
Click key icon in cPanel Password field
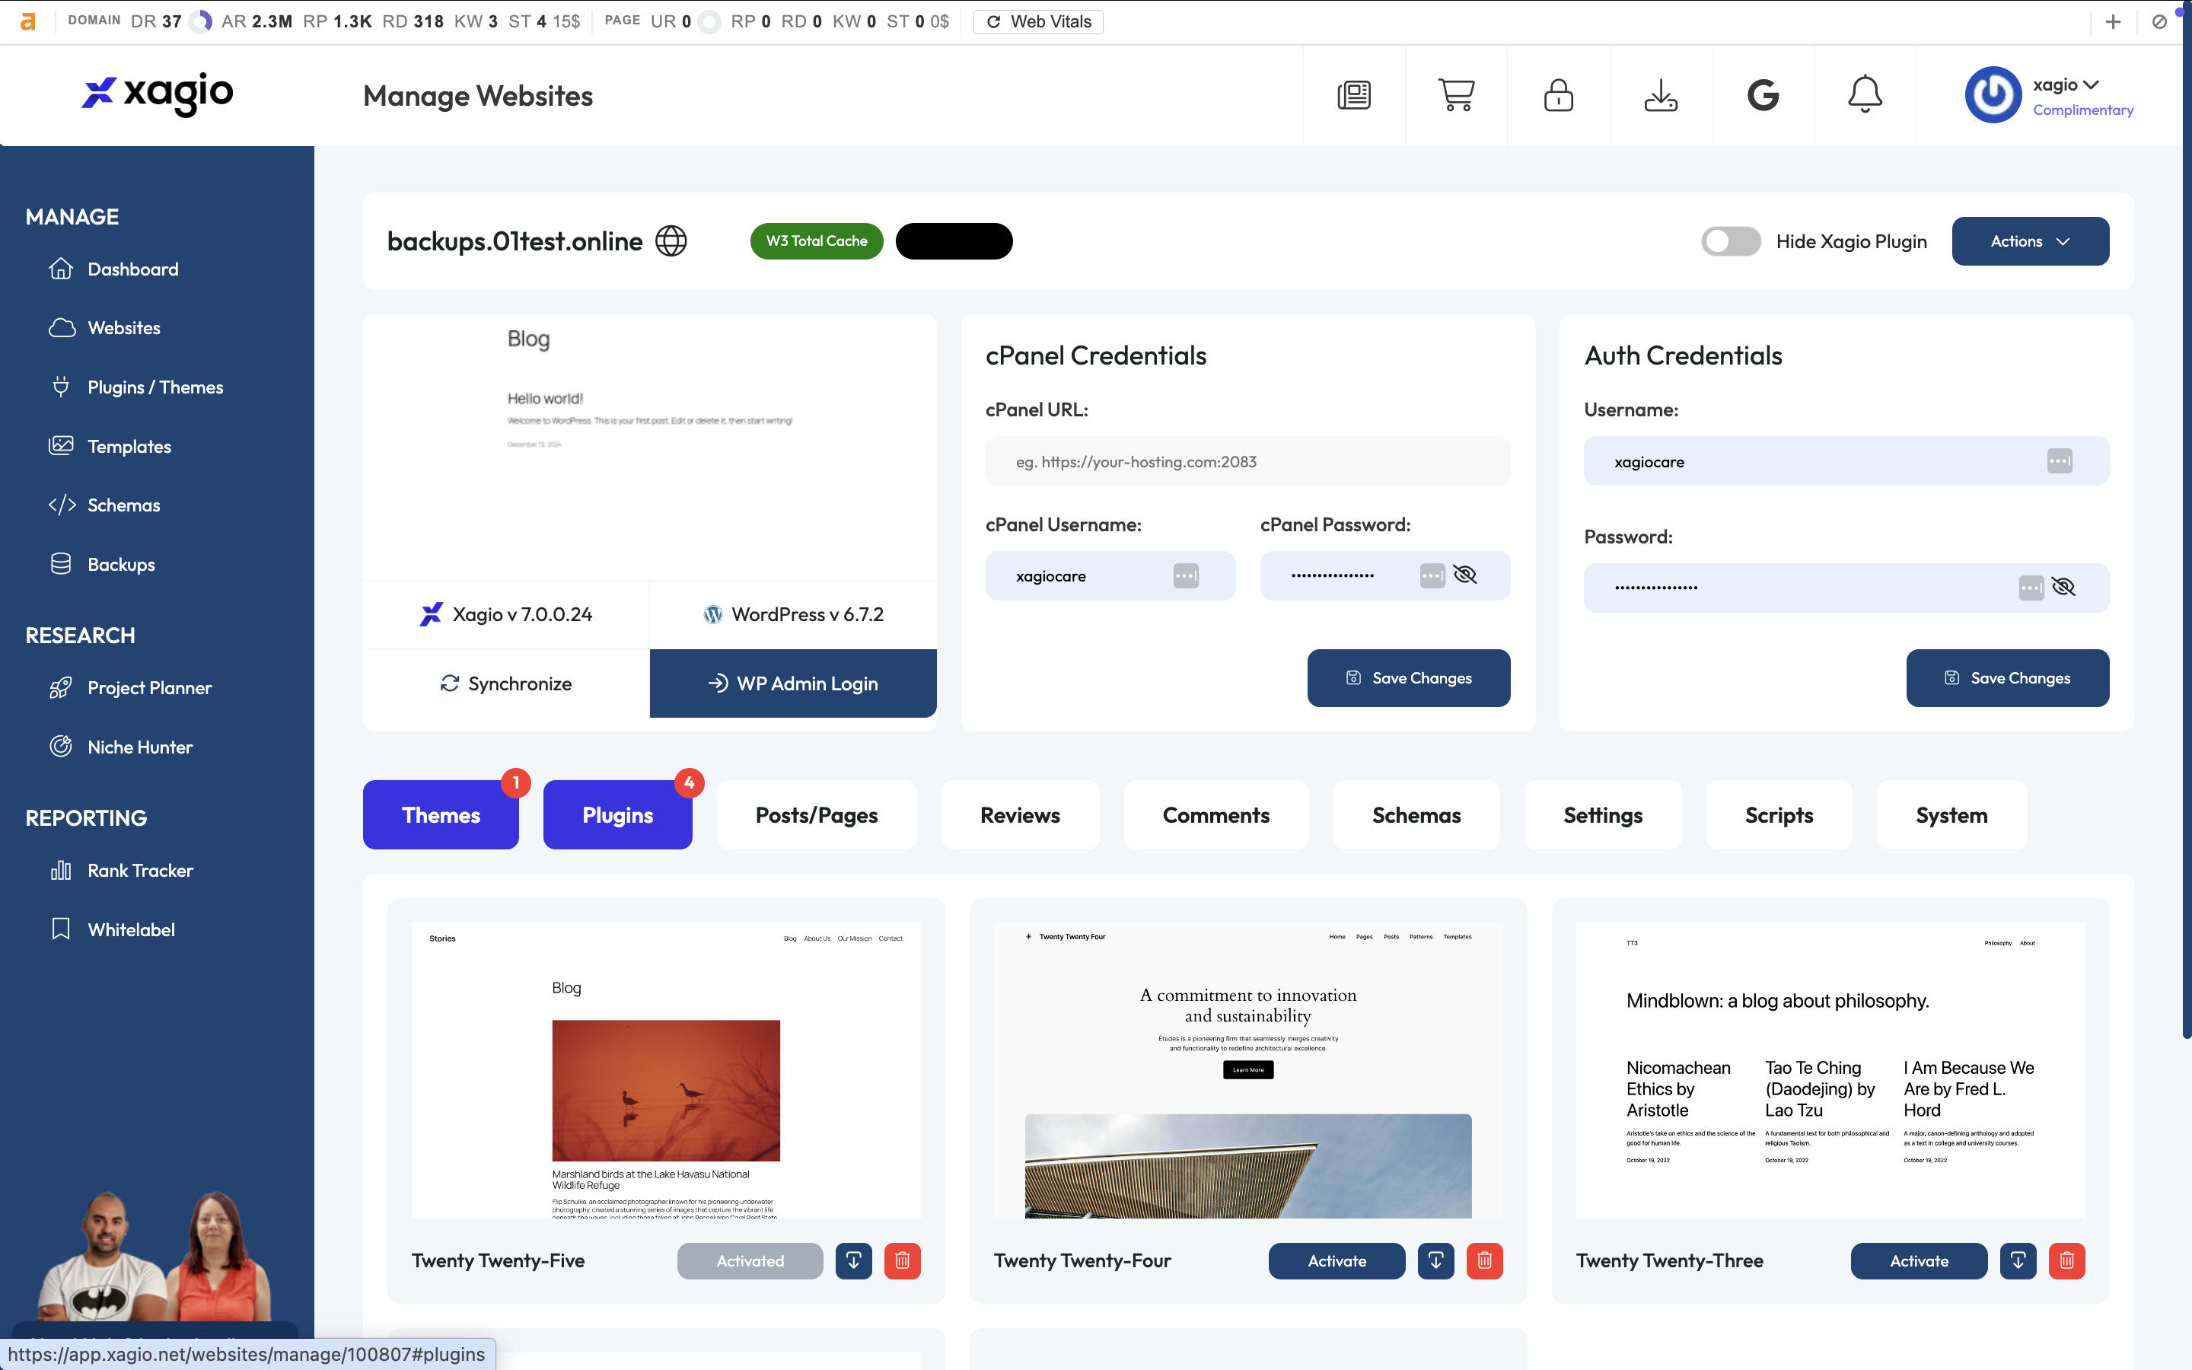tap(1432, 575)
